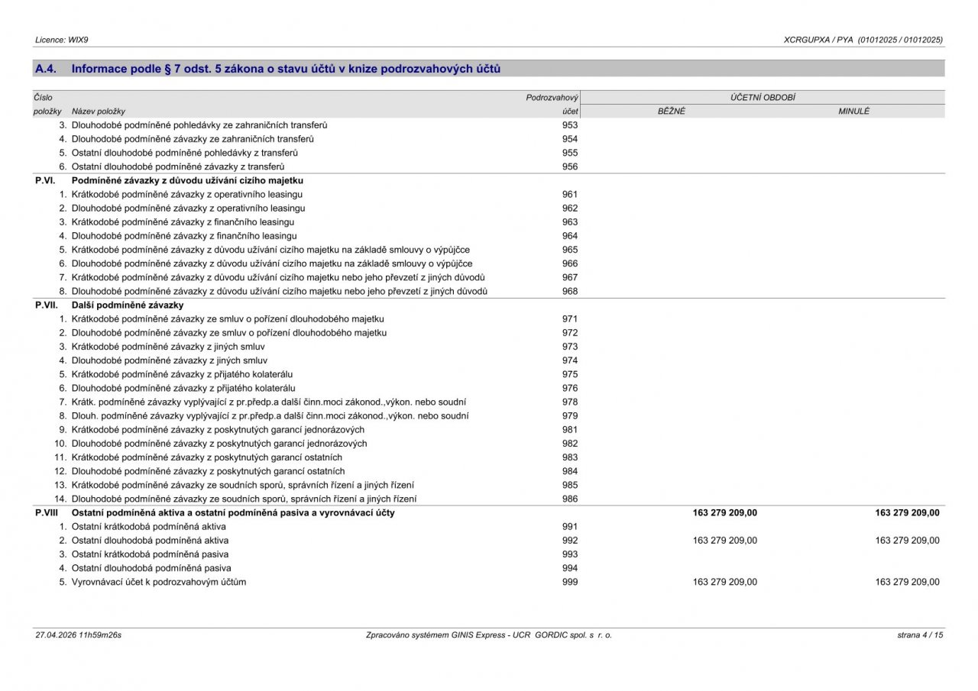
Task: Click the Podrozvahový účet column header
Action: pyautogui.click(x=552, y=105)
